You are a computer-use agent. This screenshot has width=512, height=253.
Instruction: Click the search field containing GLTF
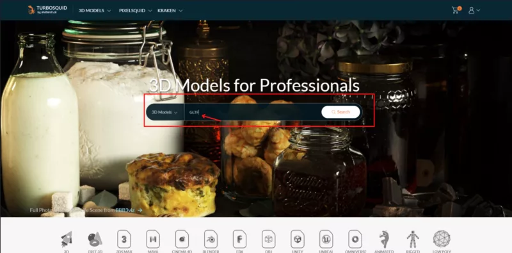tap(253, 112)
